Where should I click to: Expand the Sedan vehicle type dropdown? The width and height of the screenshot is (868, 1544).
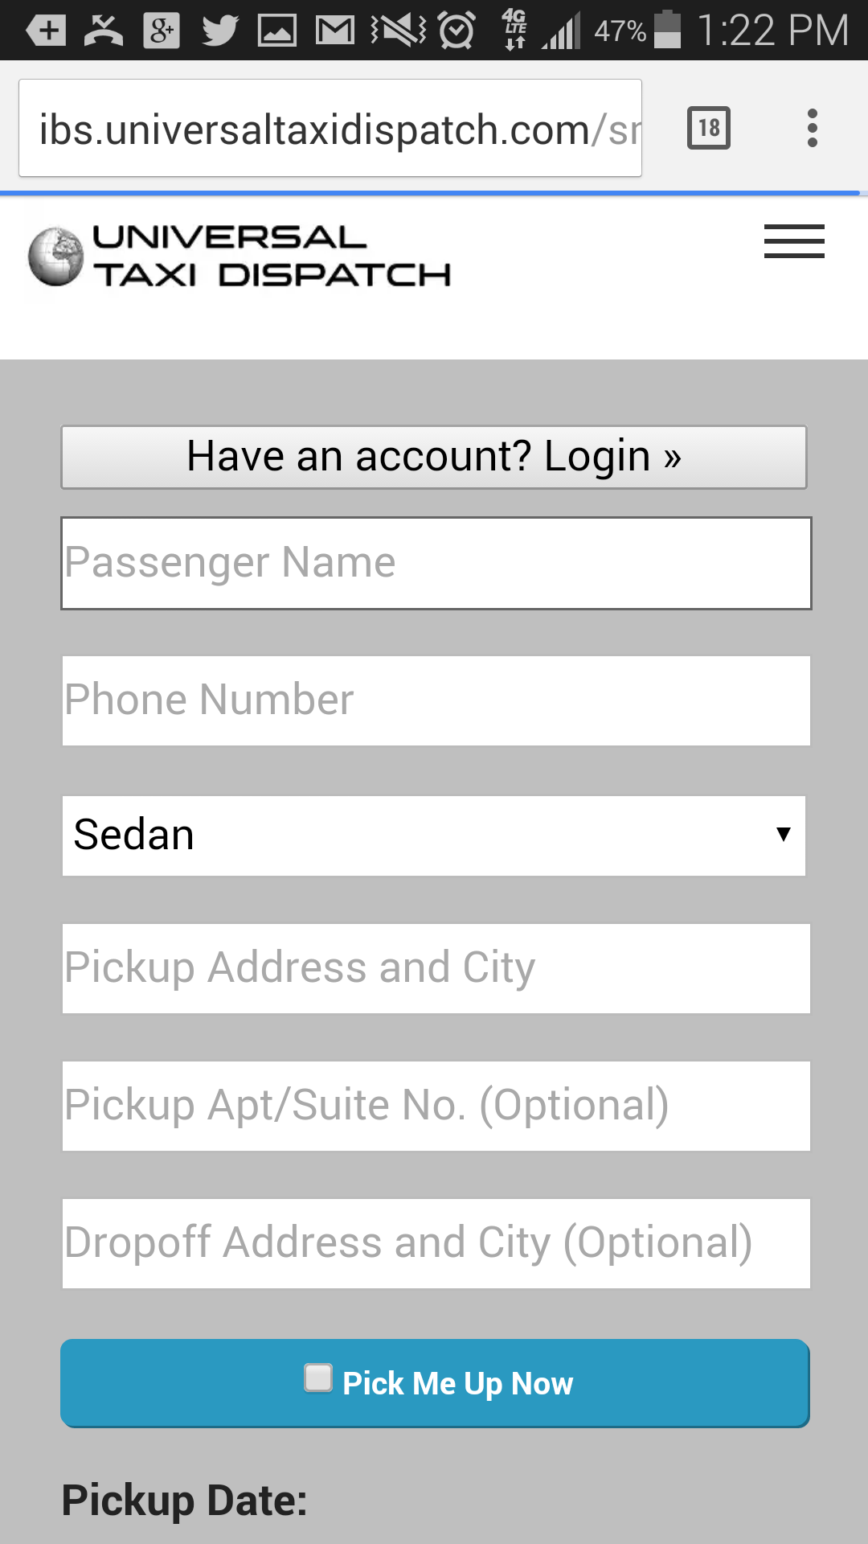pyautogui.click(x=434, y=836)
